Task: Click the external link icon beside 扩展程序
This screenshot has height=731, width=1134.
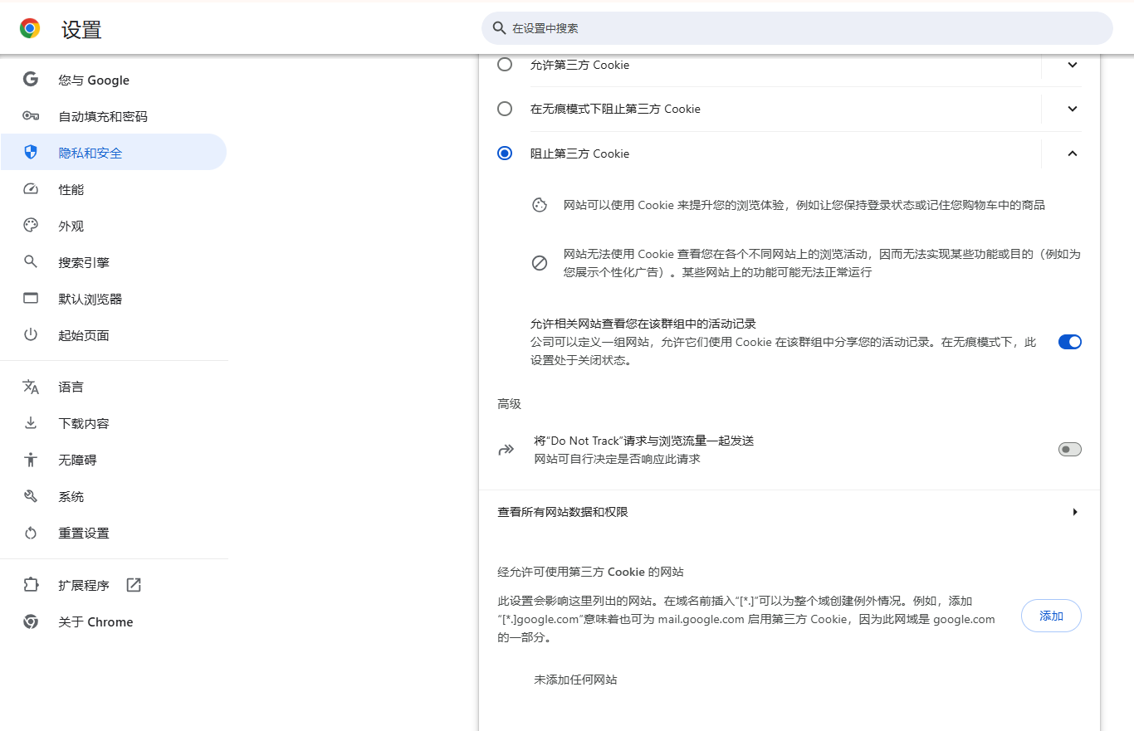Action: click(x=134, y=585)
